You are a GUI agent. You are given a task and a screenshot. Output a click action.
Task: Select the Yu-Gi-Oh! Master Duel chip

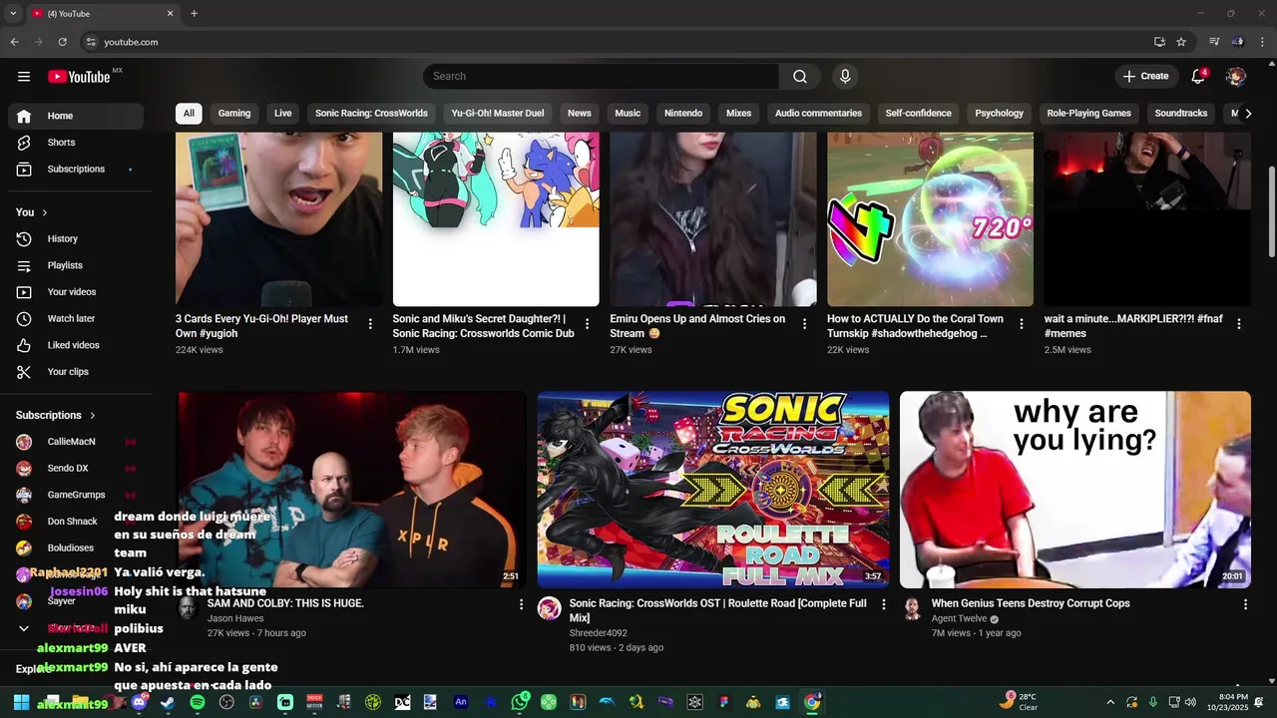click(x=498, y=113)
